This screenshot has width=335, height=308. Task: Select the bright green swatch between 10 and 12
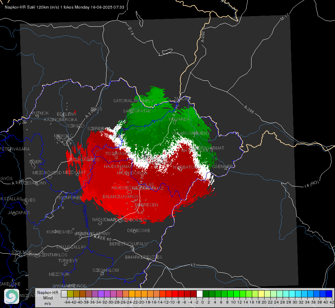point(236,294)
